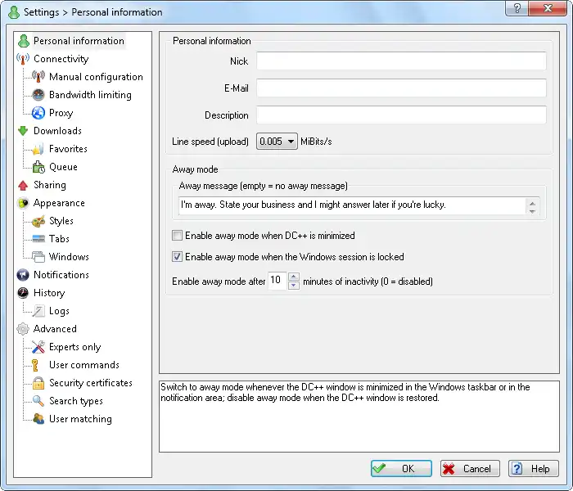Select the Search types magnifier icon

point(38,401)
